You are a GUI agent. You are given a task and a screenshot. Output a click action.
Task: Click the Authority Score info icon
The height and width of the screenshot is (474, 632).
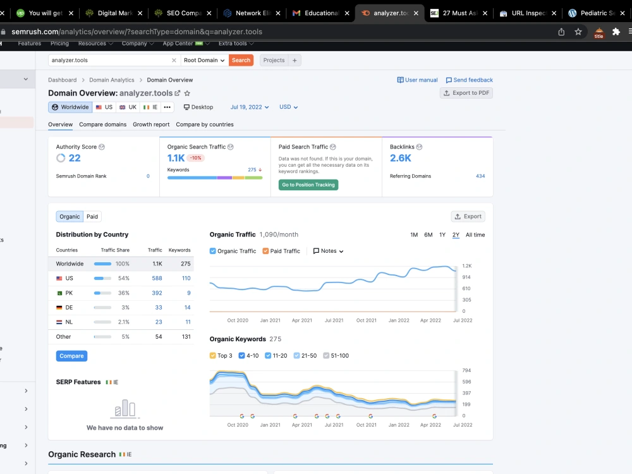[102, 147]
